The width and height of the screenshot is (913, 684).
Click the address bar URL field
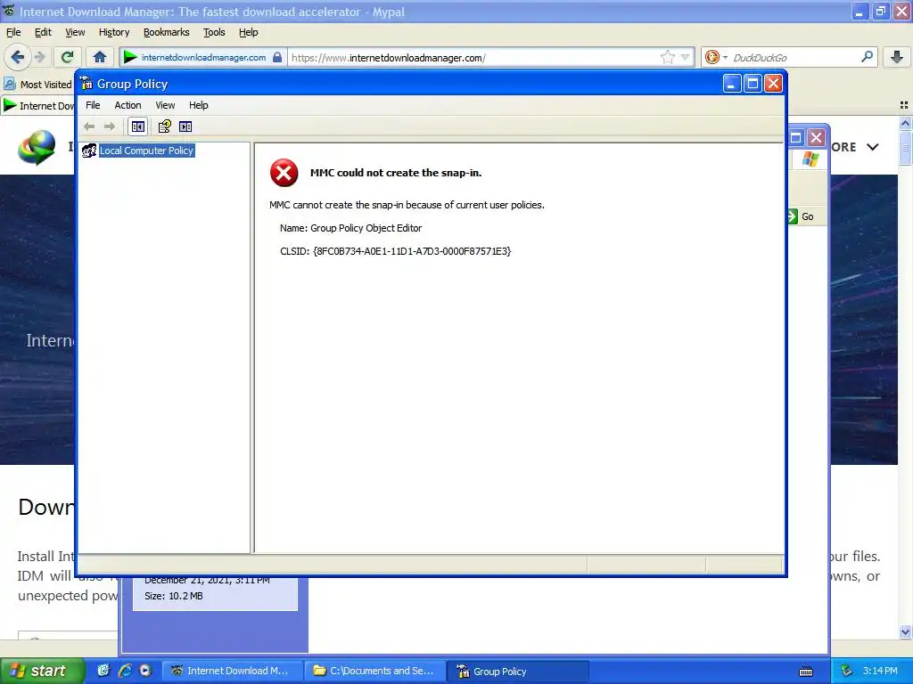(474, 58)
